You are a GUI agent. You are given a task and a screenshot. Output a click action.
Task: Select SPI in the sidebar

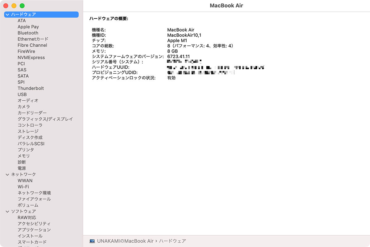pyautogui.click(x=21, y=82)
